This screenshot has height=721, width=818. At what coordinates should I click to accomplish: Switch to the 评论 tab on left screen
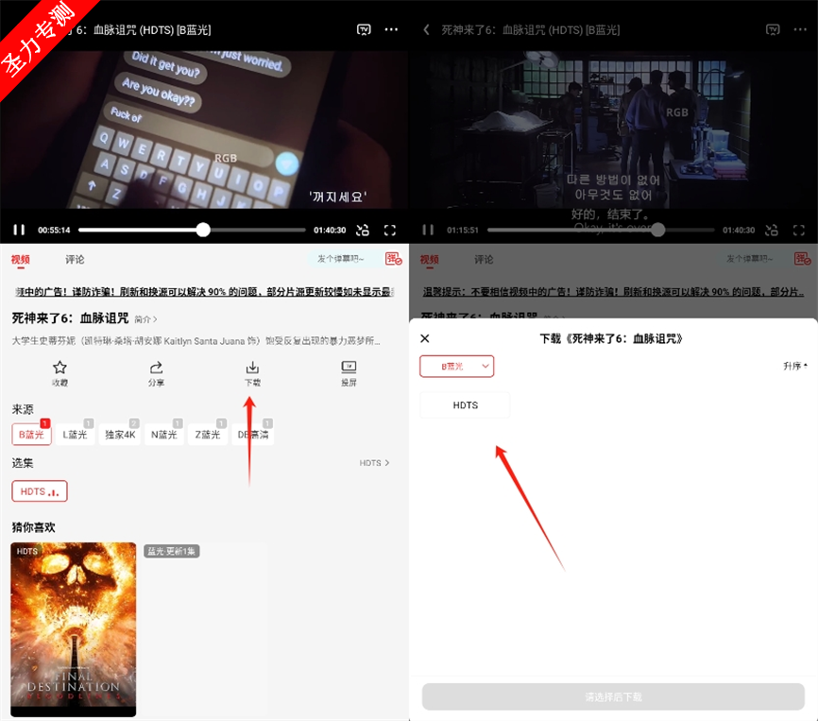click(x=75, y=259)
